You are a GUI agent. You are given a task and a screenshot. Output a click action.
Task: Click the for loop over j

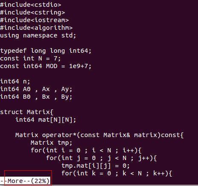101,158
